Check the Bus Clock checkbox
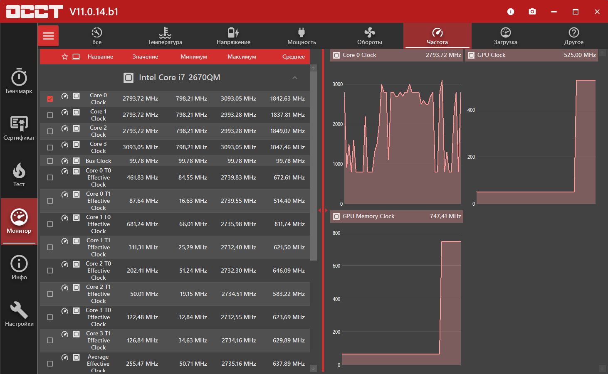608x374 pixels. [x=50, y=161]
